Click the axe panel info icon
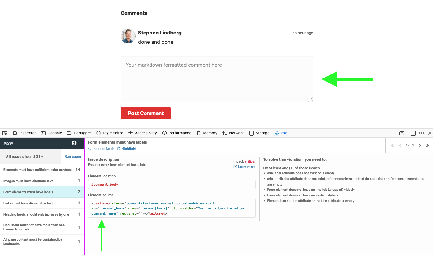433x255 pixels. click(74, 143)
